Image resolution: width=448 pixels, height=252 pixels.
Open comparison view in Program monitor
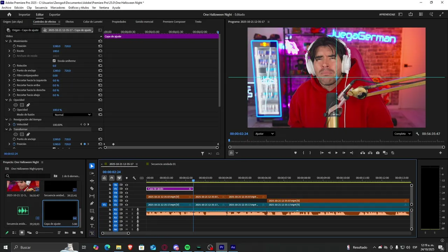click(385, 153)
